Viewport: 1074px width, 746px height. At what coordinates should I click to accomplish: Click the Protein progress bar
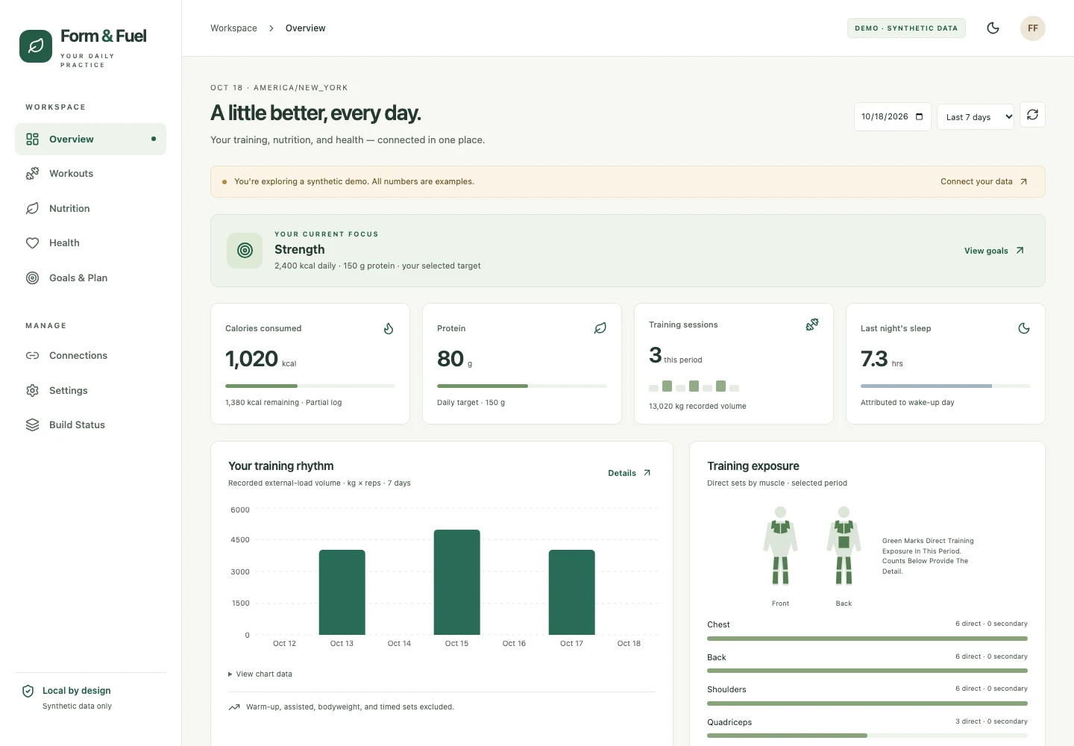click(x=522, y=386)
